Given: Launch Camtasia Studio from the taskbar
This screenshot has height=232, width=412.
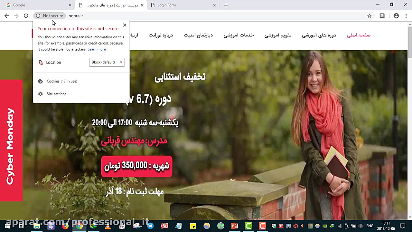Looking at the screenshot, I should click(248, 226).
